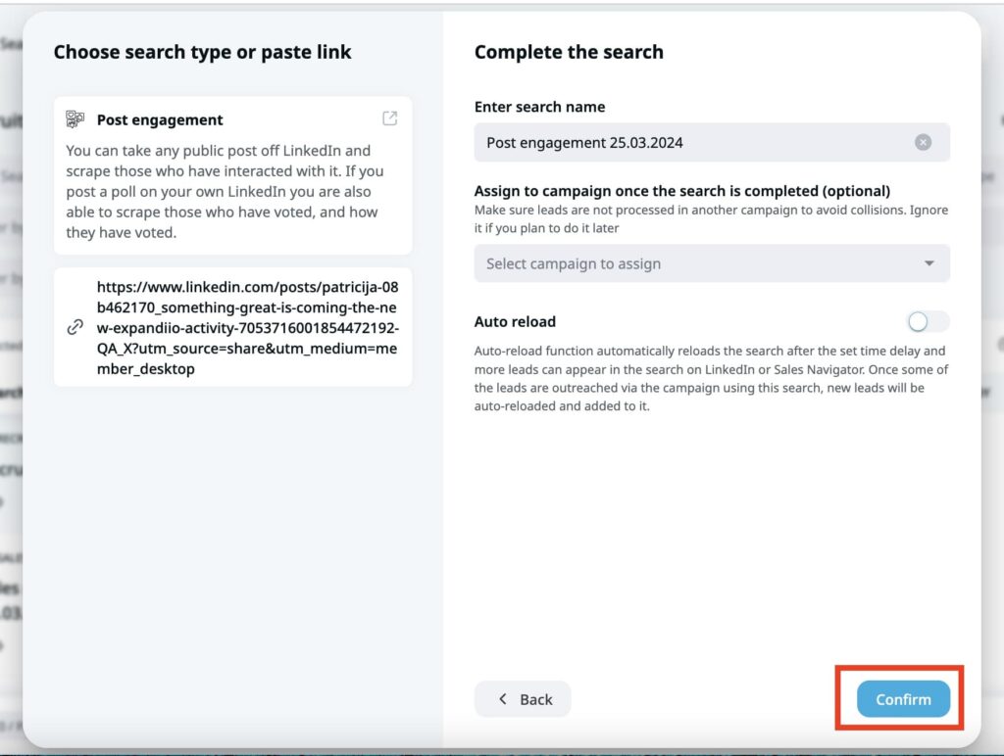
Task: Open the external link icon on Post engagement card
Action: tap(389, 118)
